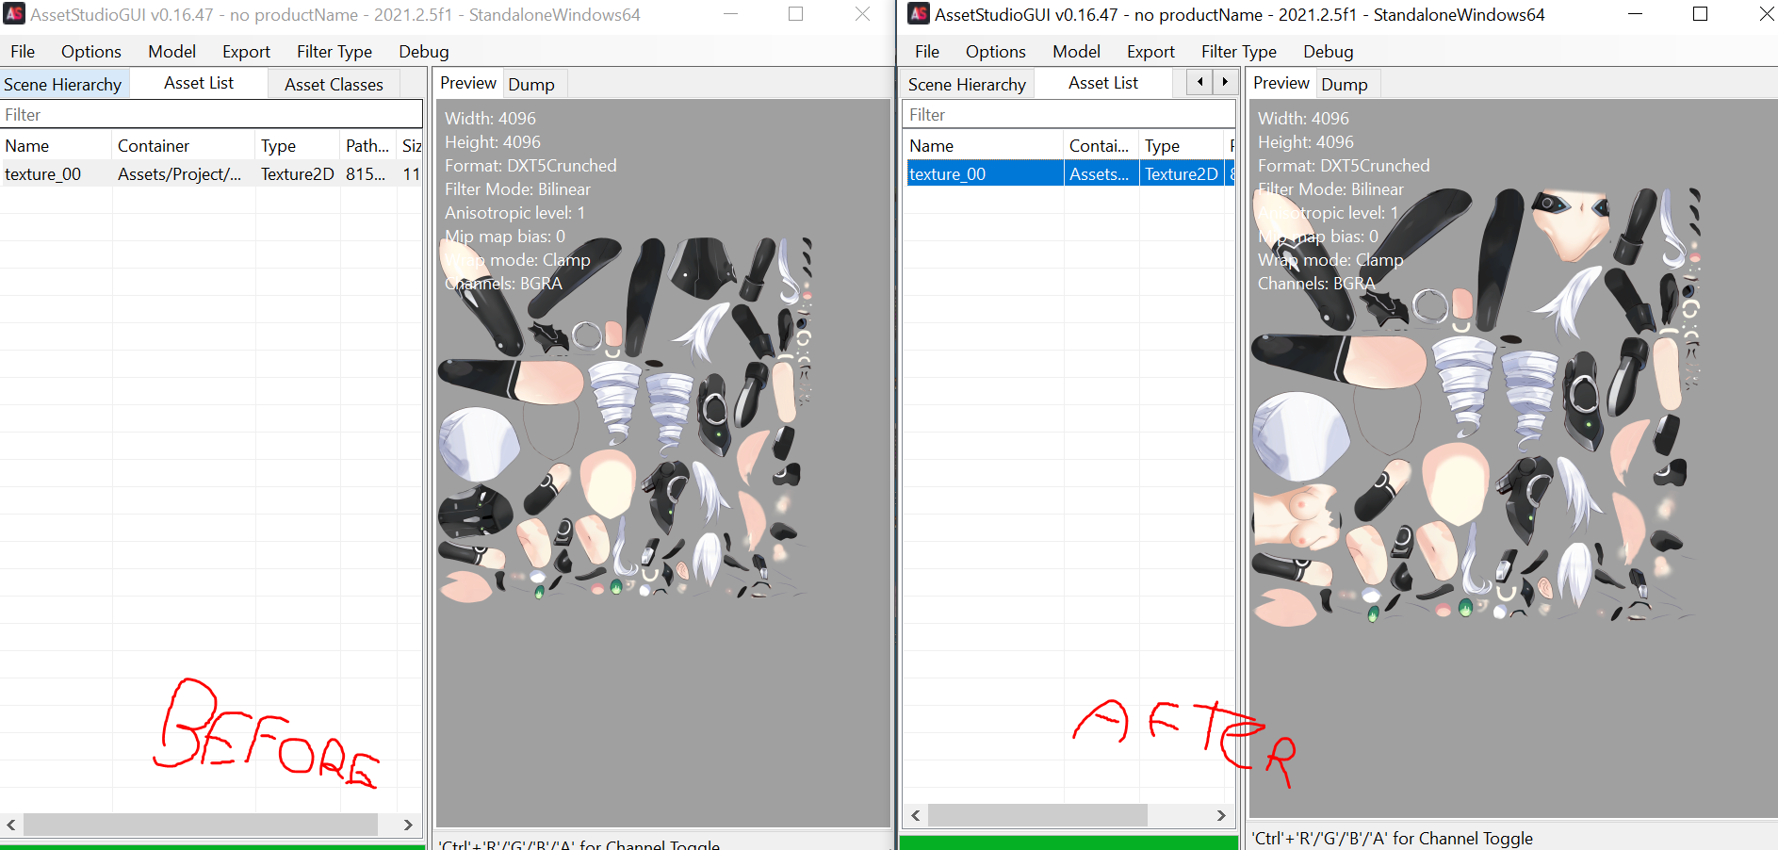Open Export menu in right window
The height and width of the screenshot is (850, 1778).
point(1150,51)
